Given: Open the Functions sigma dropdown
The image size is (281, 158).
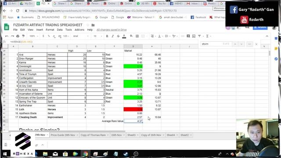Looking at the screenshot, I should click(x=208, y=36).
